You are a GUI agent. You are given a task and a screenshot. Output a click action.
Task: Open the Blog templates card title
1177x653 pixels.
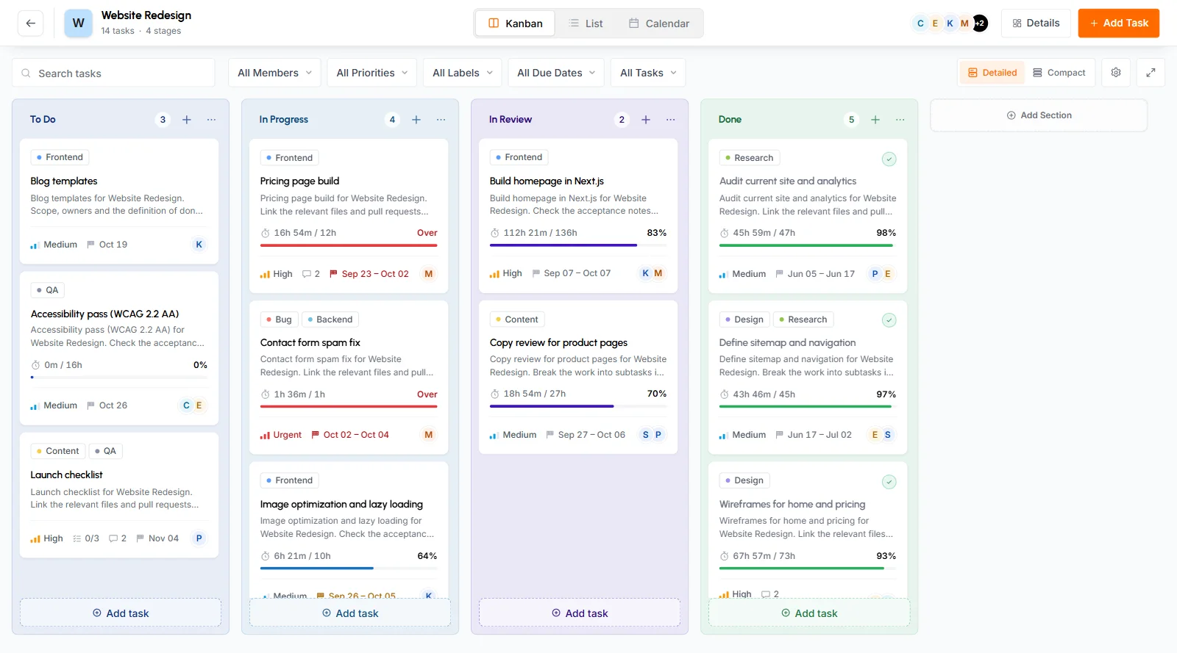click(64, 181)
